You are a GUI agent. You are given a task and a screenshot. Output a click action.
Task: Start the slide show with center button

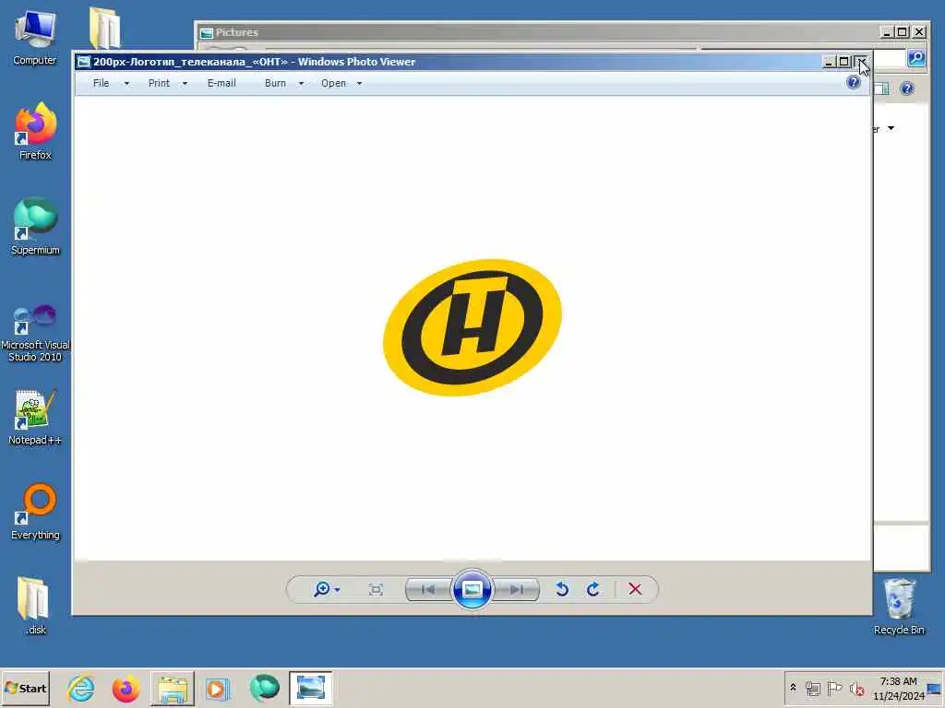tap(472, 589)
